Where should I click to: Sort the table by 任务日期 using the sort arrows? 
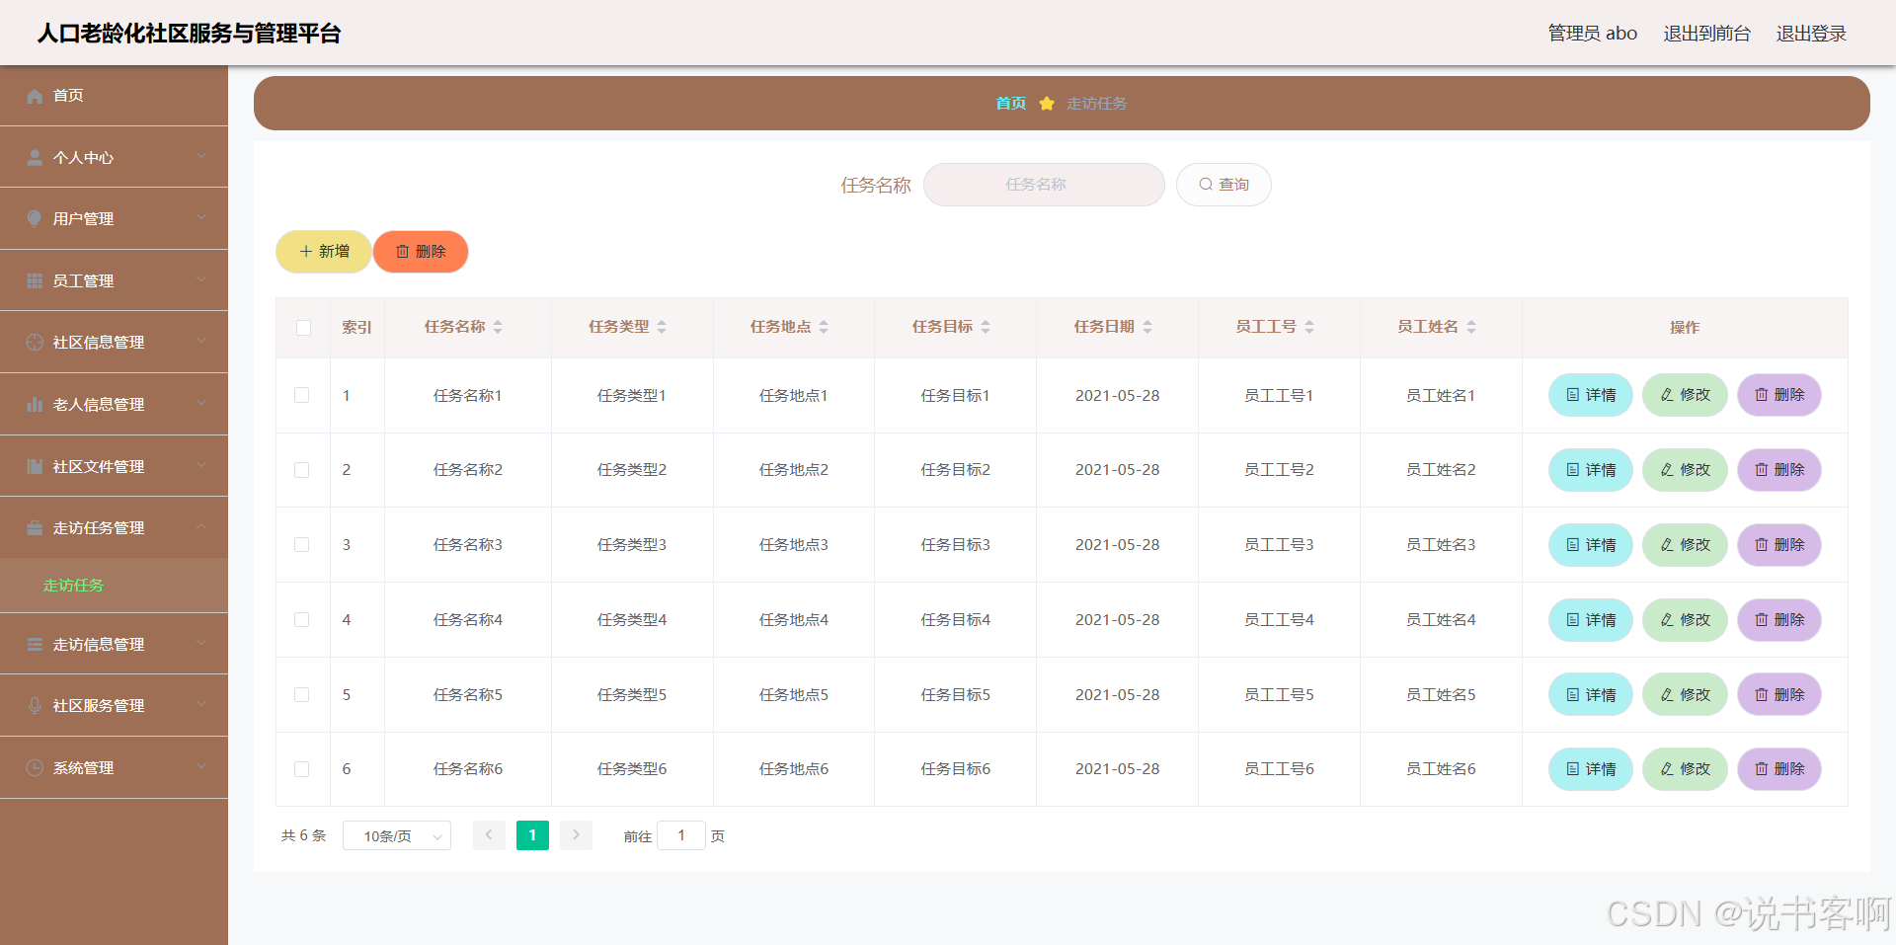pos(1147,327)
